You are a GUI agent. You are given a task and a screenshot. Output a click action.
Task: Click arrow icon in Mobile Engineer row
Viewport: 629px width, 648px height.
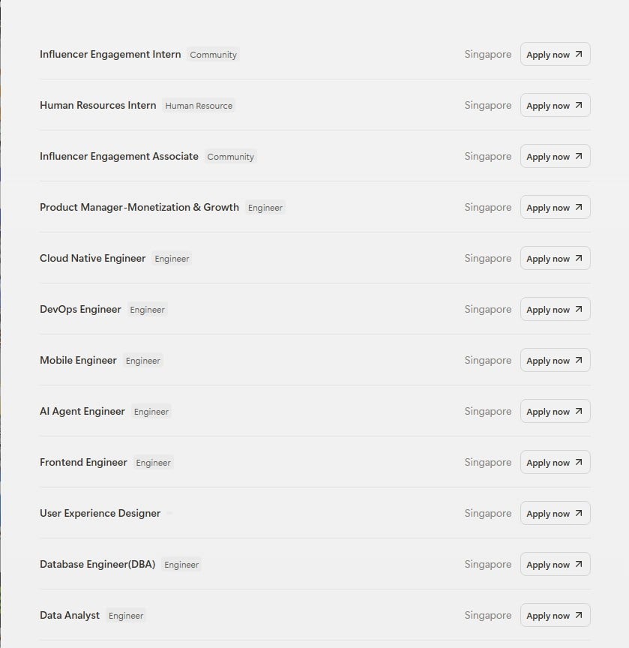579,360
